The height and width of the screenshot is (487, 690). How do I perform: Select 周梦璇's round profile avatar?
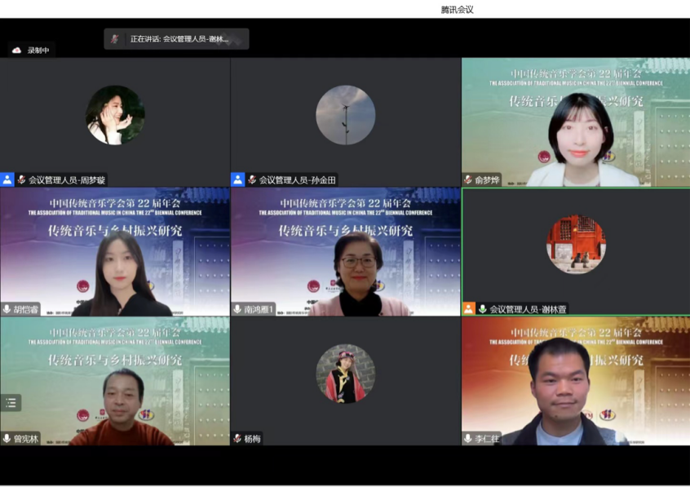115,115
